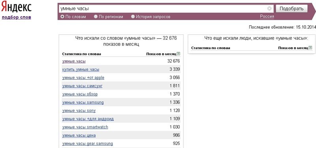Go to Яндекс logo homepage
Screen dimensions: 316x148
[16, 7]
